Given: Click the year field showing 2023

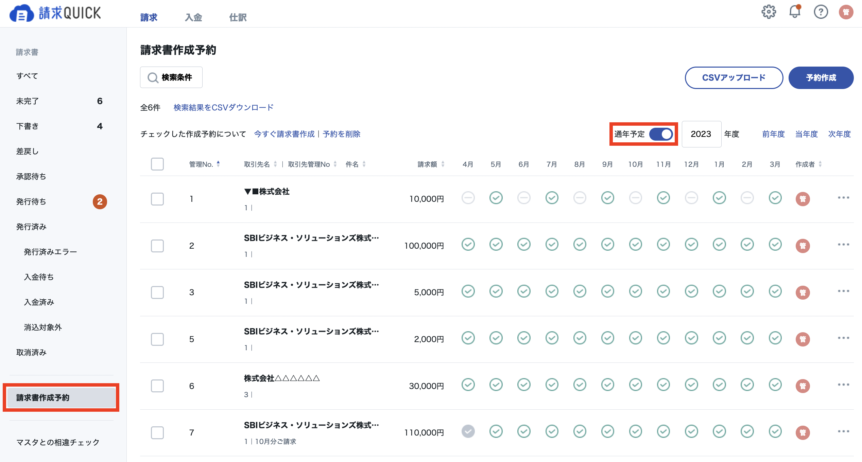Looking at the screenshot, I should pos(701,134).
